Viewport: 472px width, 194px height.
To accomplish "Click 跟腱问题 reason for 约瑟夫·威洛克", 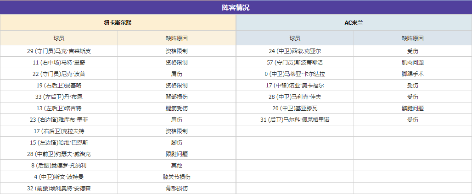I will click(x=177, y=154).
